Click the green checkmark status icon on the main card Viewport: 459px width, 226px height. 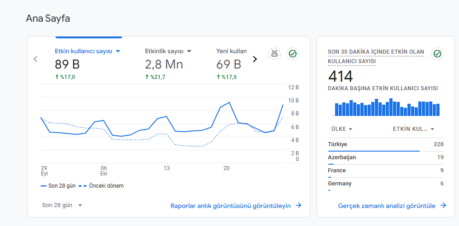click(x=293, y=54)
